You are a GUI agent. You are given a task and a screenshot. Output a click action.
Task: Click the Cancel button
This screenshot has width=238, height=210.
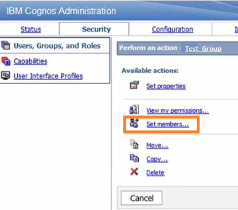tap(142, 198)
